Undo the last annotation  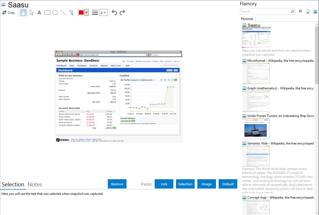click(114, 12)
